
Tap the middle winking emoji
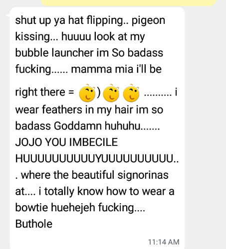[x=111, y=93]
